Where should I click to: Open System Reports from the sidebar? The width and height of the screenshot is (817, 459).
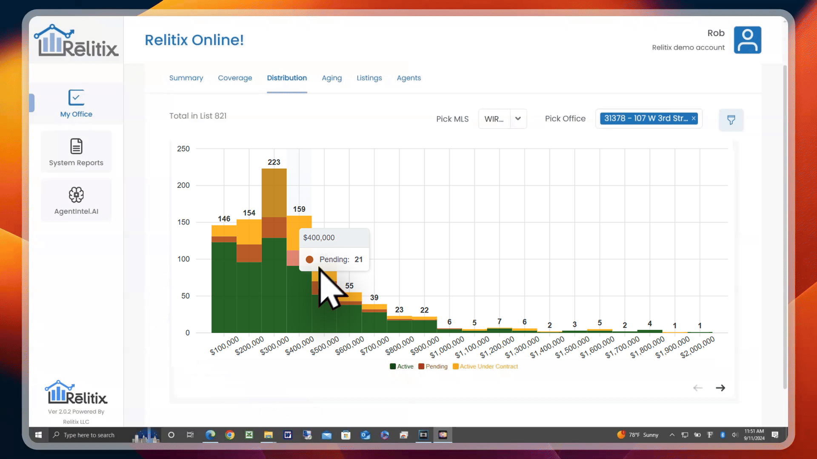point(76,152)
